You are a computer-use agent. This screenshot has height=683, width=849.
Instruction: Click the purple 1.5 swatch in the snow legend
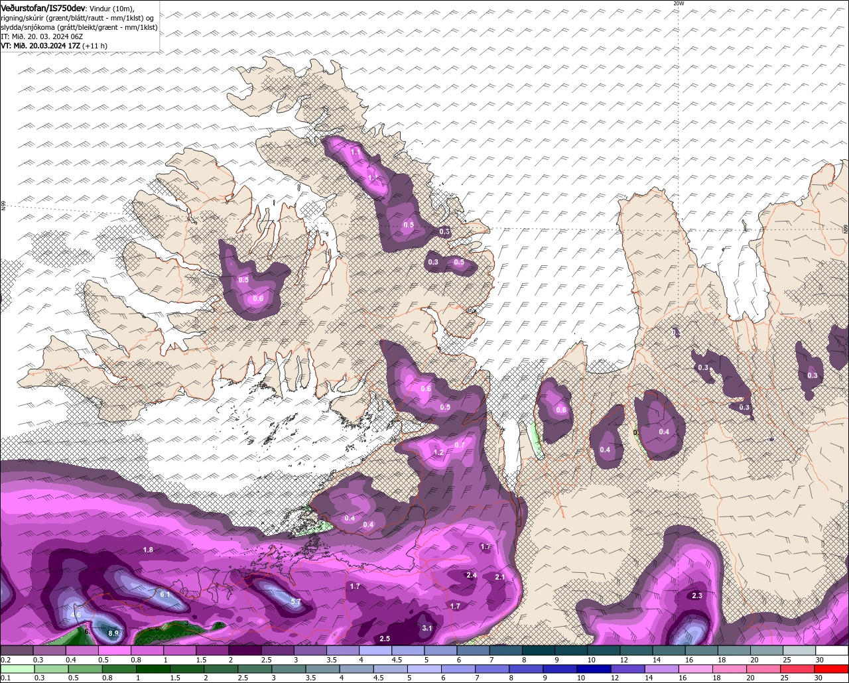pyautogui.click(x=212, y=651)
